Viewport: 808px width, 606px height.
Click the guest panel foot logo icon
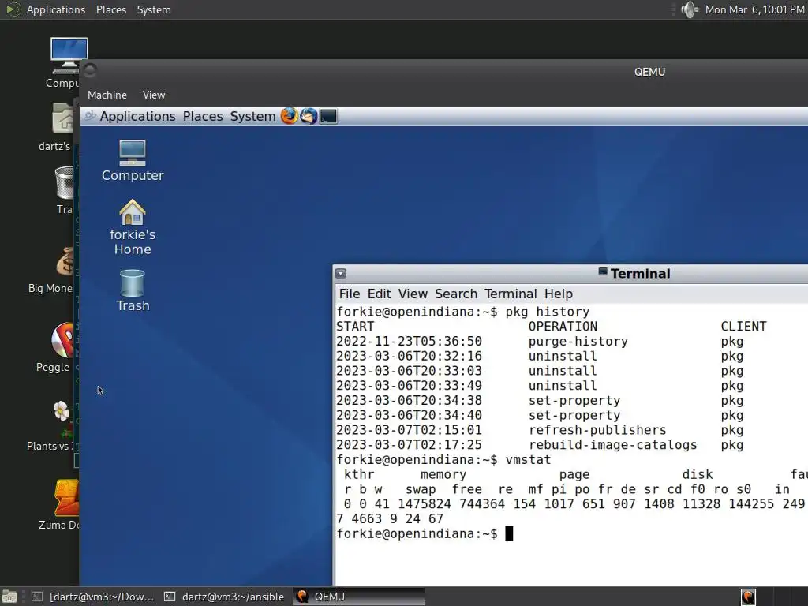[90, 116]
